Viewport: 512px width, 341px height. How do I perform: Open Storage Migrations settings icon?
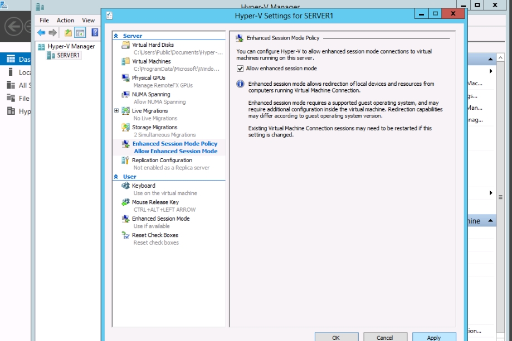click(x=126, y=128)
